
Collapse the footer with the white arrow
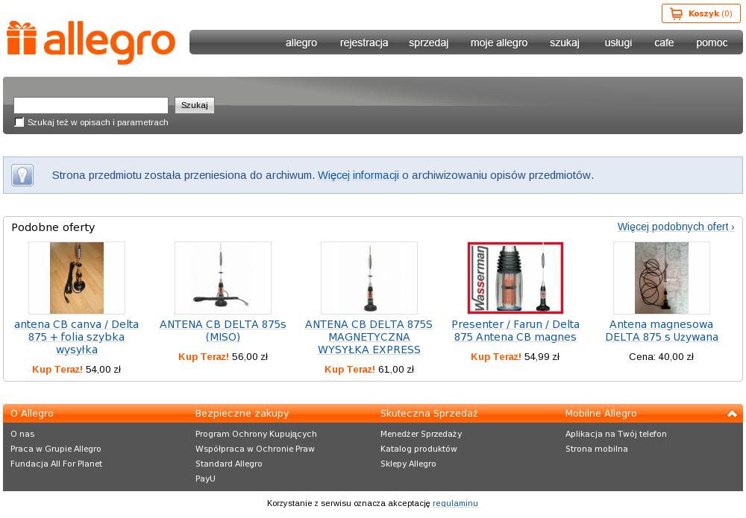[x=733, y=414]
